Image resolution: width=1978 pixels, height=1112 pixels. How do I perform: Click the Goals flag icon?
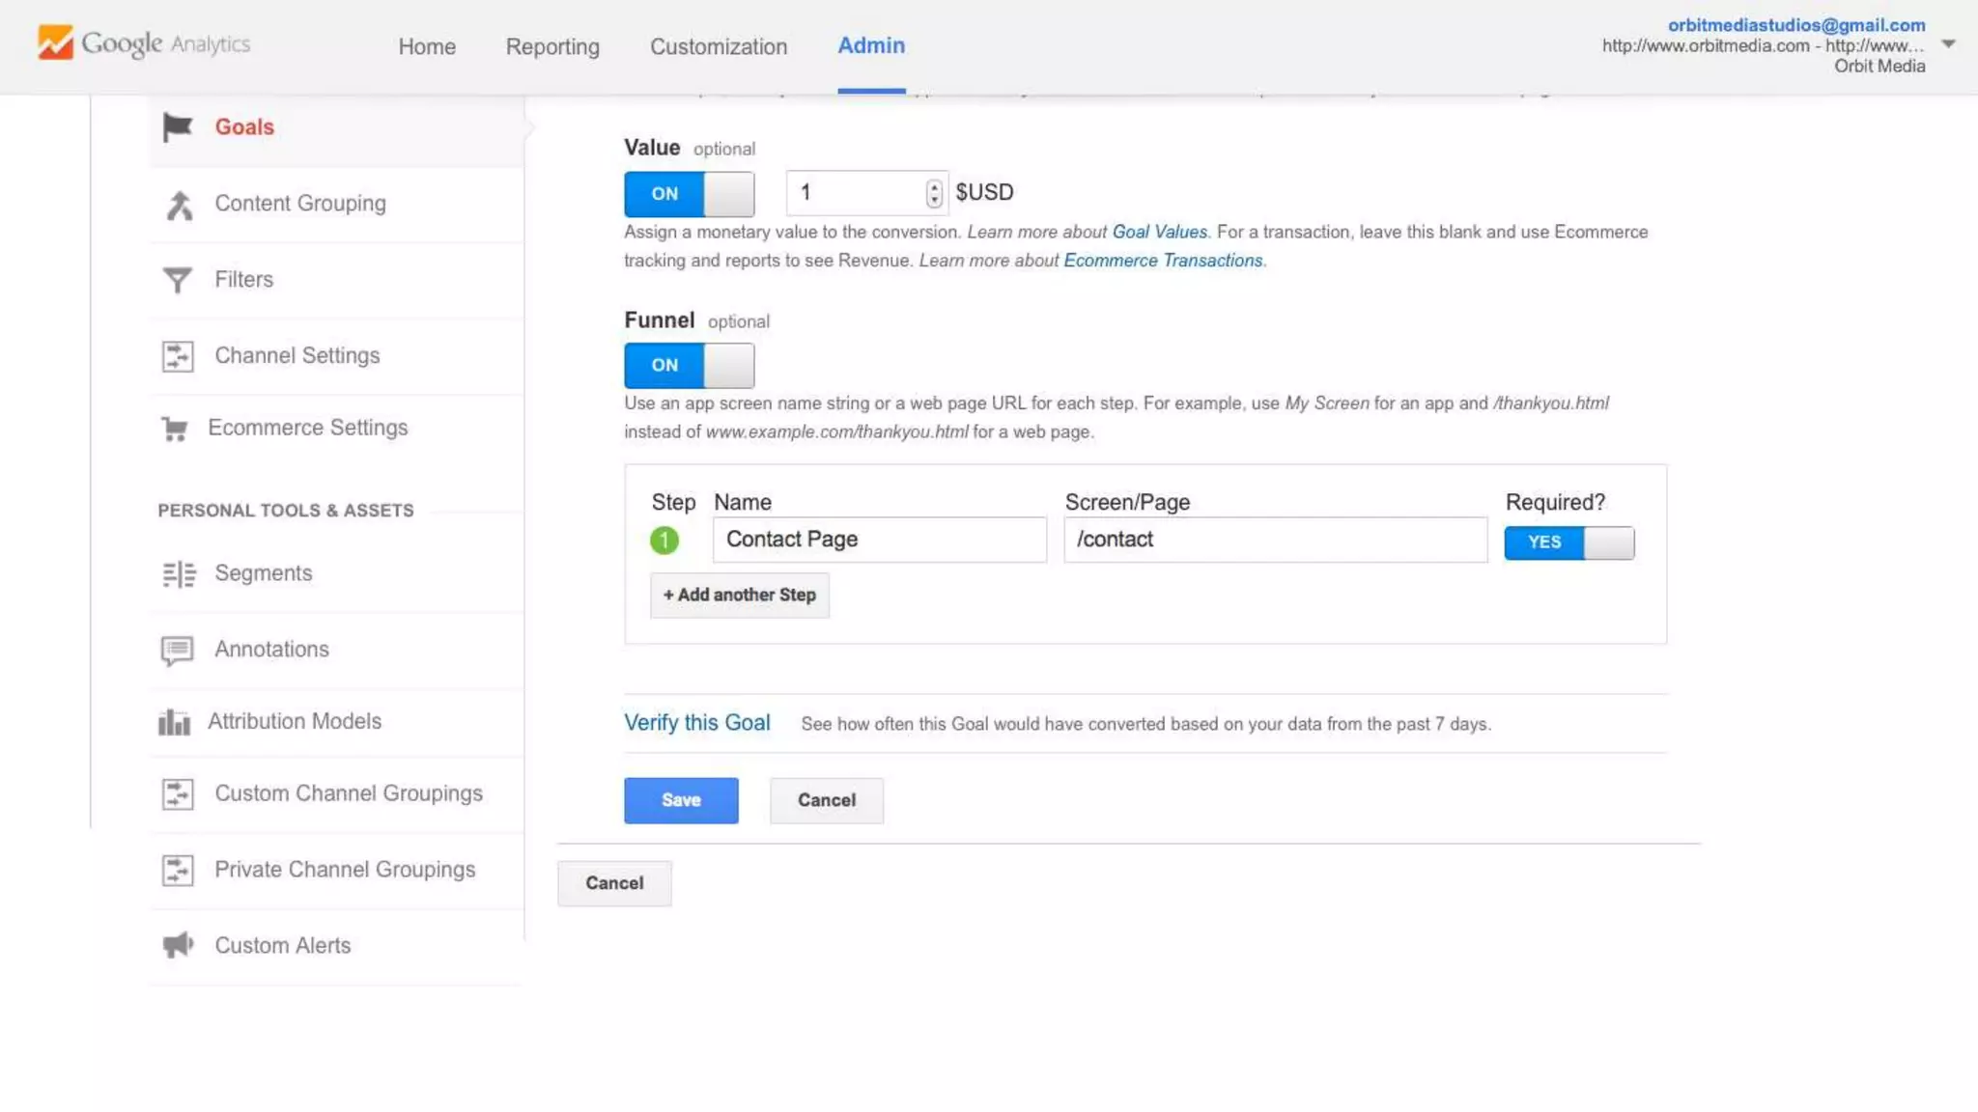178,127
